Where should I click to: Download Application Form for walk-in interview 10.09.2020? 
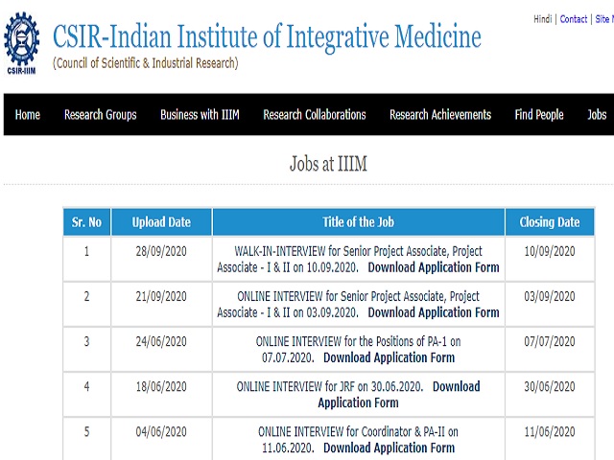pyautogui.click(x=434, y=267)
